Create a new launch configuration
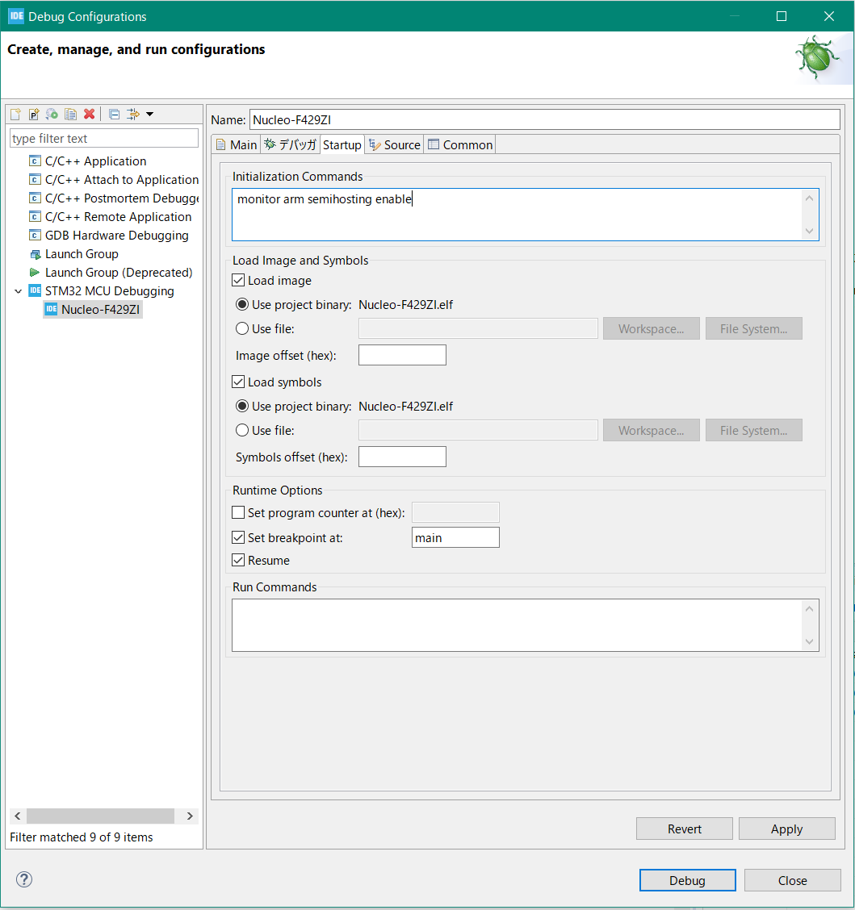 click(15, 114)
